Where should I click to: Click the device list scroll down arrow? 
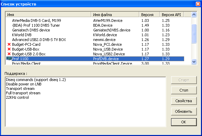194,62
